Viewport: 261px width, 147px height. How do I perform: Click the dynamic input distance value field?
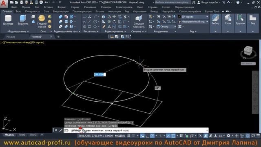[100, 74]
